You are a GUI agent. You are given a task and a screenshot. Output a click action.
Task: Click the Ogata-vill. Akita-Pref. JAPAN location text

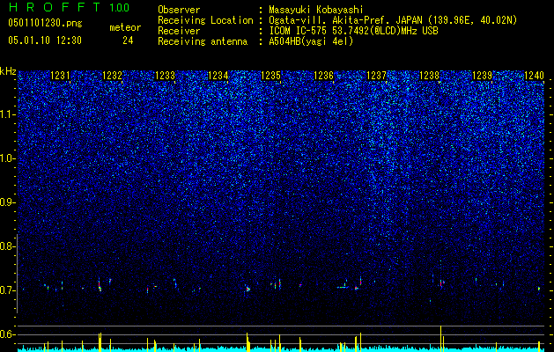393,20
